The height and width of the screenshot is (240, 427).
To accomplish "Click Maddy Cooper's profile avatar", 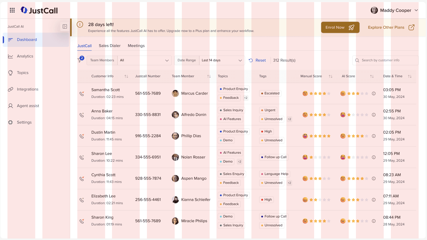I will tap(374, 10).
